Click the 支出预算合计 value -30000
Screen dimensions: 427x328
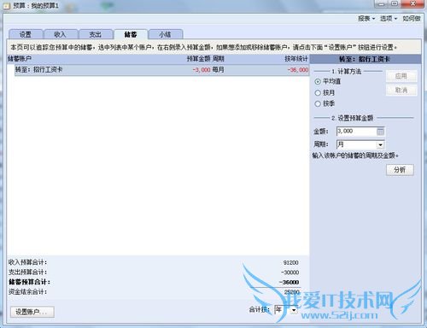290,272
